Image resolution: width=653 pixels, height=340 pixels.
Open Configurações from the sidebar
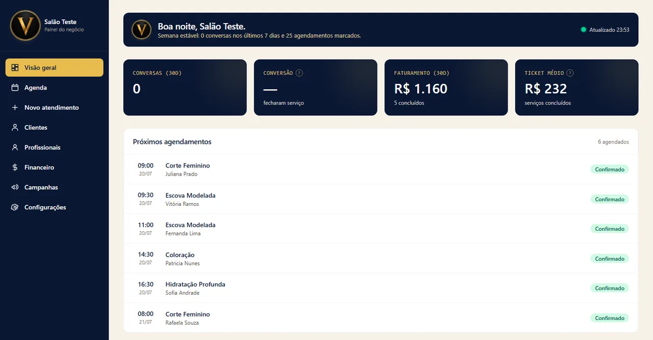[55, 207]
